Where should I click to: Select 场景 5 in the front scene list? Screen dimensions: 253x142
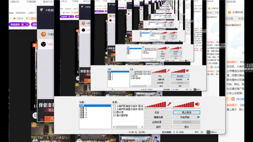click(x=83, y=115)
